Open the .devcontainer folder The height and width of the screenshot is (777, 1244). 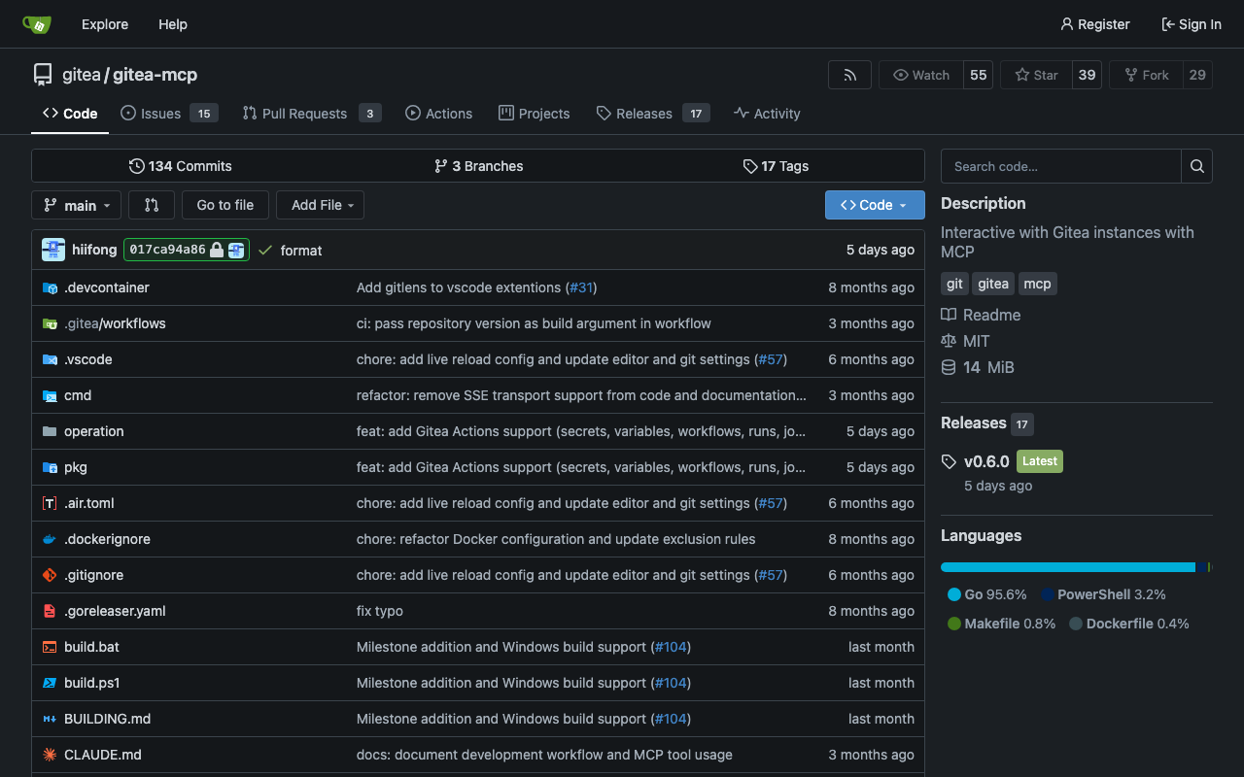point(107,287)
